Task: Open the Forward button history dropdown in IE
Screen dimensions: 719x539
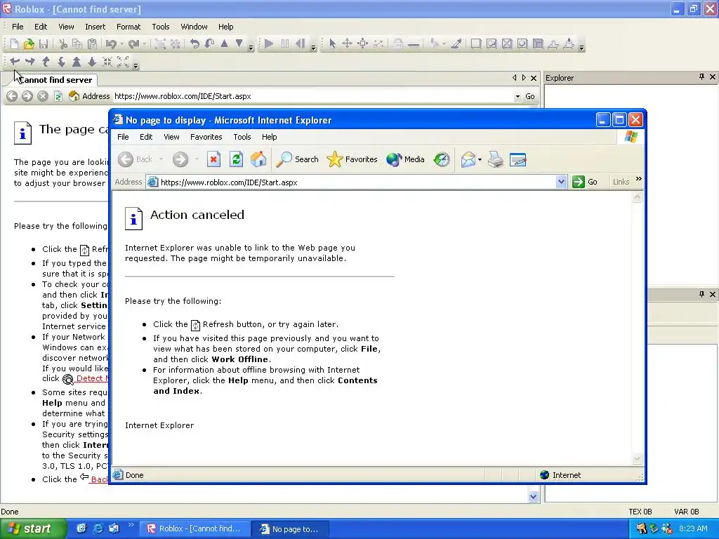Action: pyautogui.click(x=197, y=159)
